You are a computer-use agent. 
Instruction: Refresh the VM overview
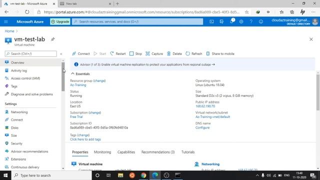[193, 53]
